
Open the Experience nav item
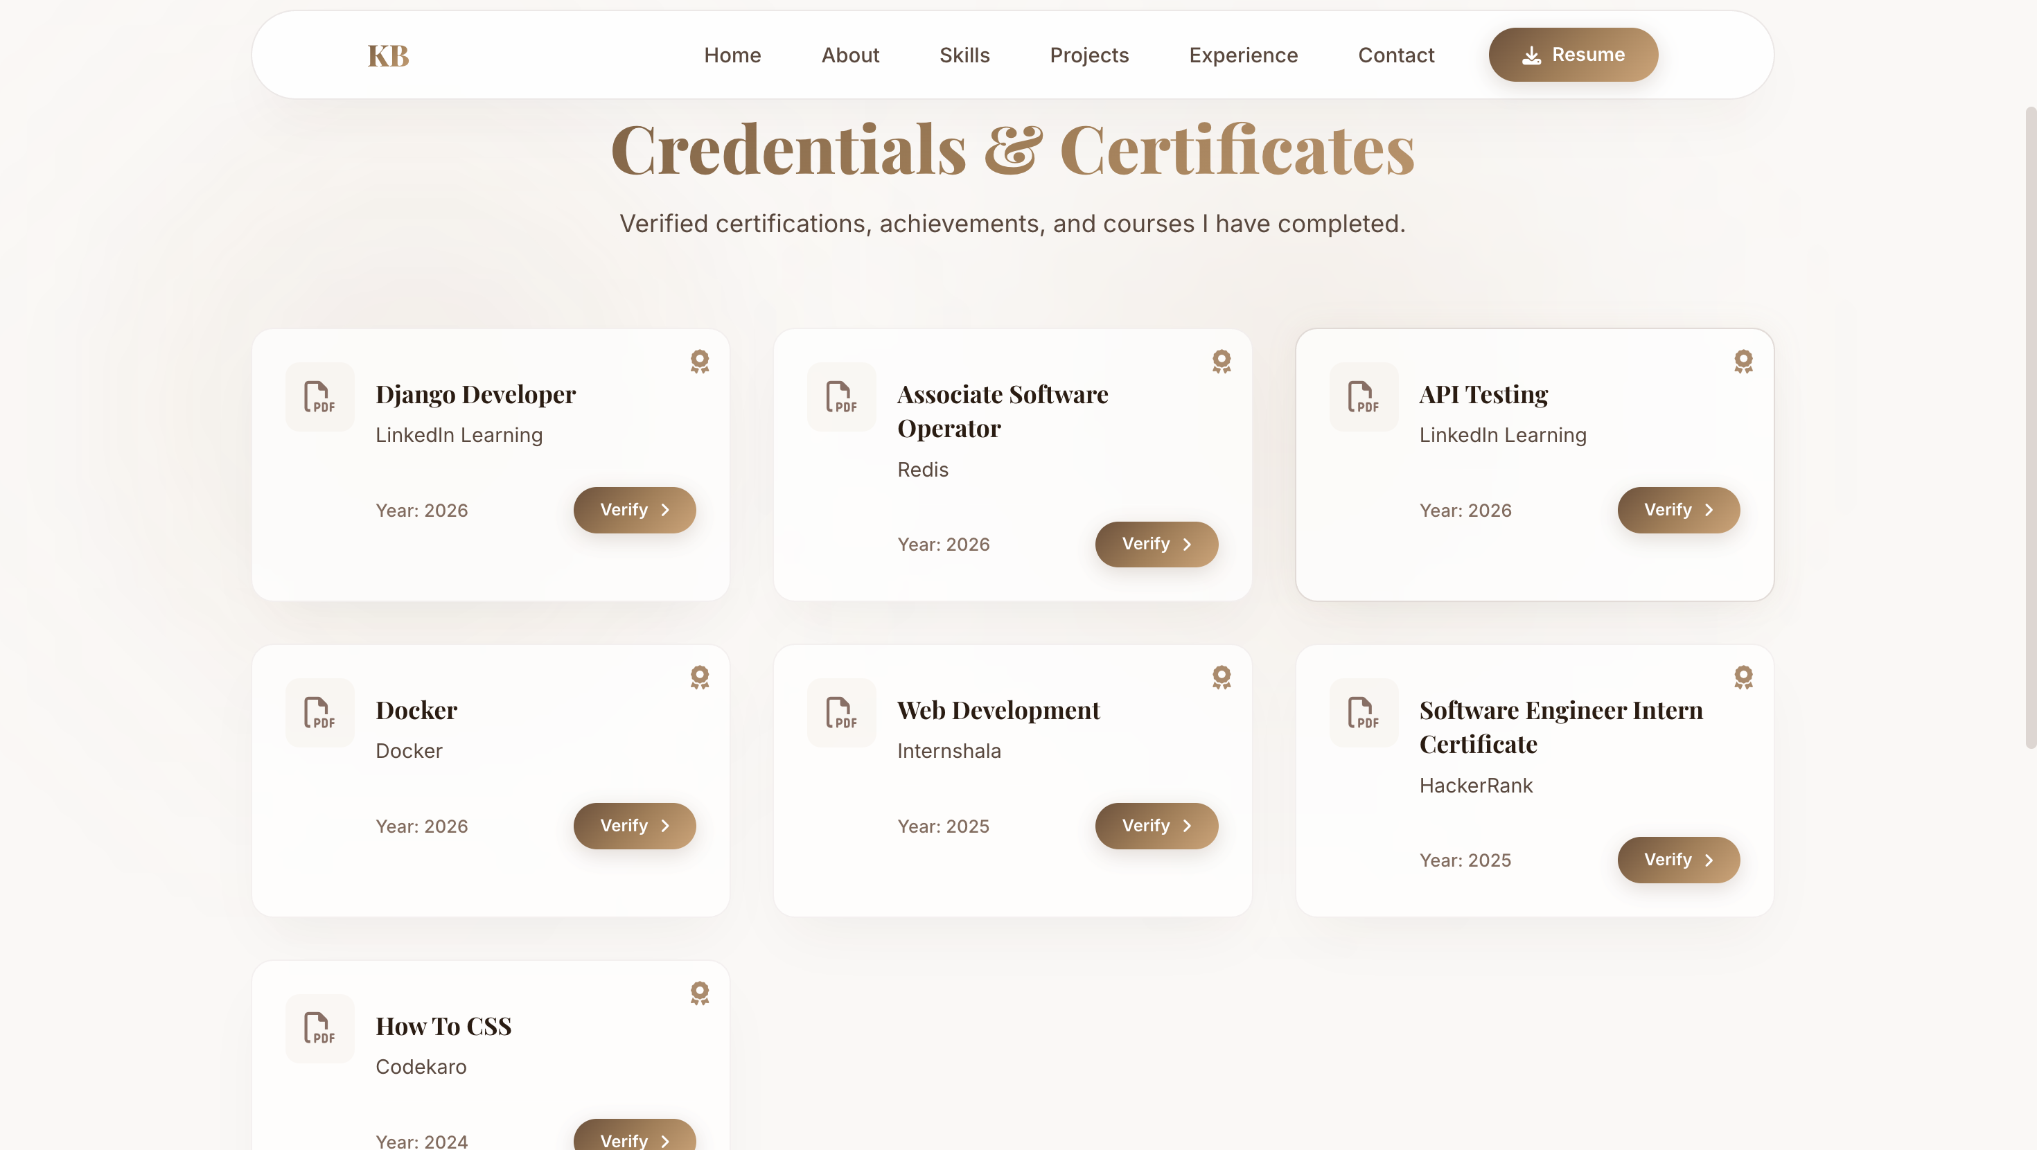(x=1243, y=55)
